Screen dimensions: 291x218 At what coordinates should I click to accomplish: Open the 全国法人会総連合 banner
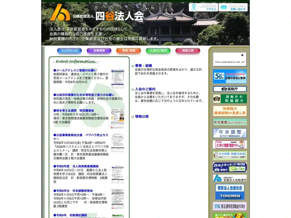tap(230, 178)
